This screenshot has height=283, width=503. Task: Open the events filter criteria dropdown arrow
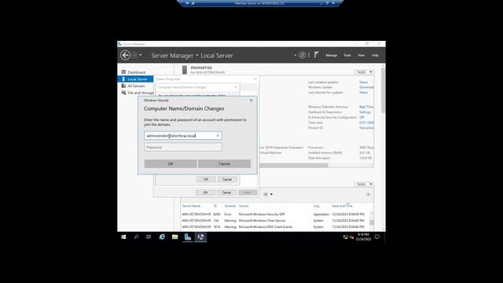point(271,194)
